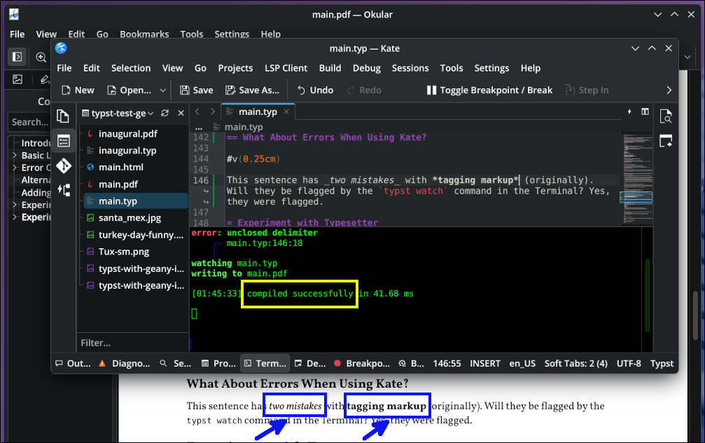Toggle the Diagnostics tool view in the bottom bar

[x=124, y=363]
